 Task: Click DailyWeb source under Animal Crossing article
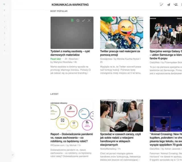pos(155,149)
